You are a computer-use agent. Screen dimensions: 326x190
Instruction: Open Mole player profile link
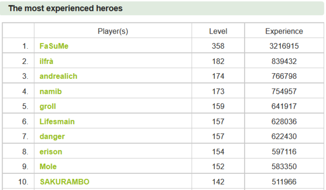(48, 167)
